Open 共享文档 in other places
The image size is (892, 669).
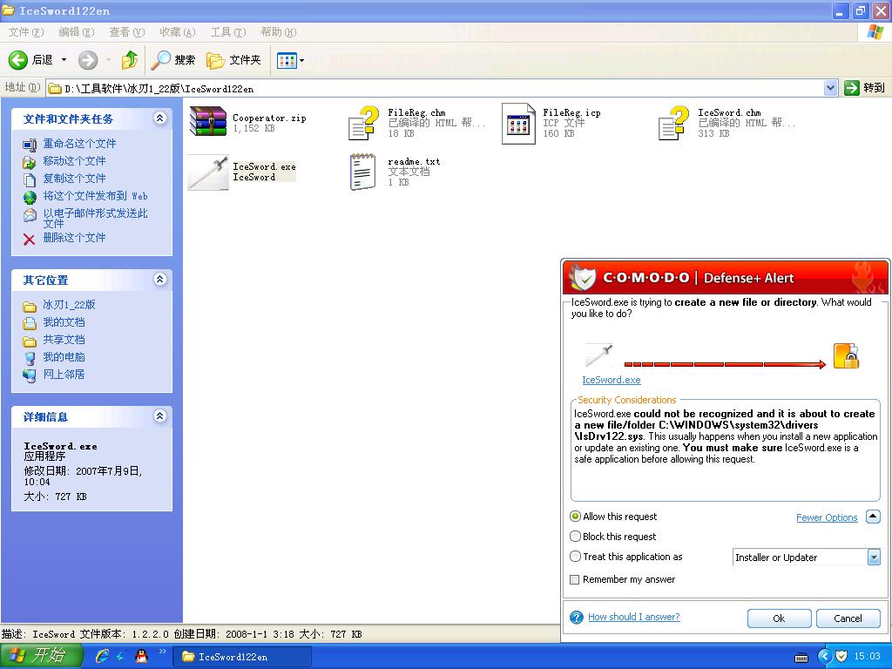pyautogui.click(x=64, y=340)
